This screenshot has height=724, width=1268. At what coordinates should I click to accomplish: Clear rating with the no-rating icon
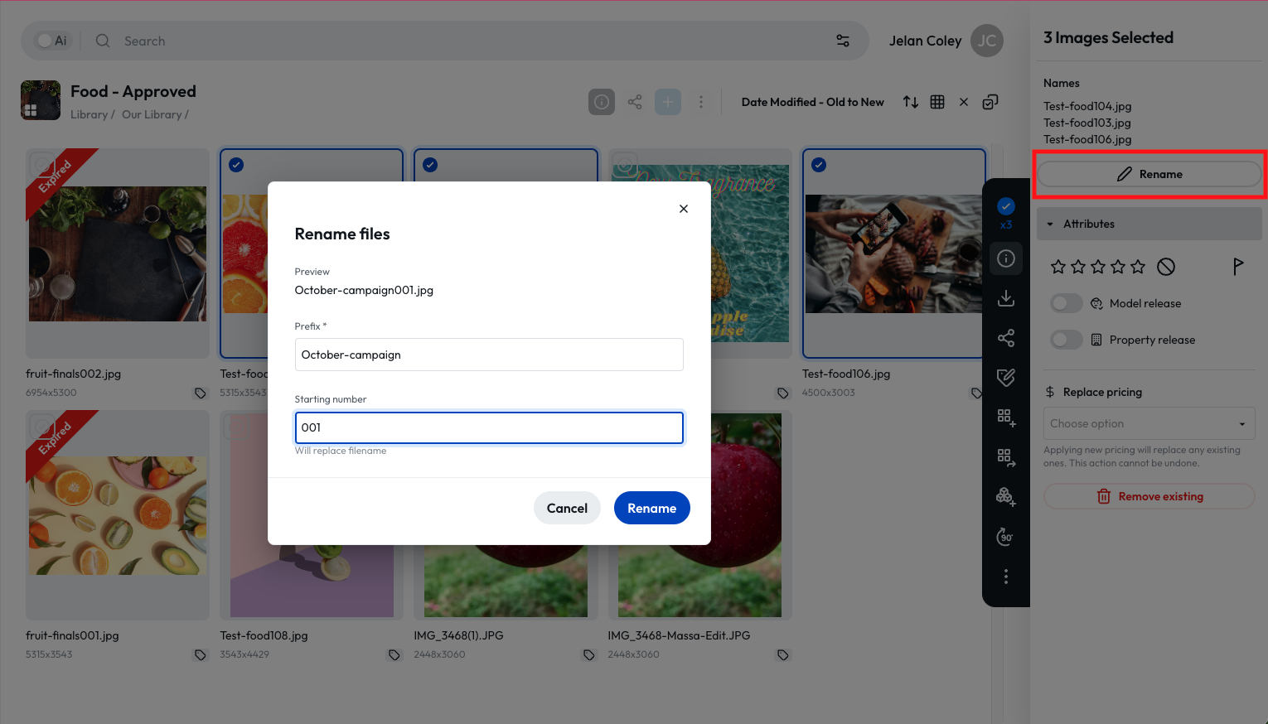1166,267
